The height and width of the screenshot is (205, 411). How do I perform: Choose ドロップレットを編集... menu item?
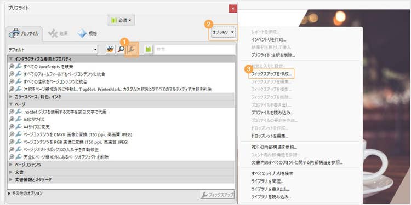click(270, 136)
